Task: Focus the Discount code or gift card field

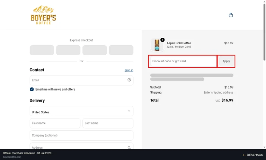Action: [x=183, y=61]
